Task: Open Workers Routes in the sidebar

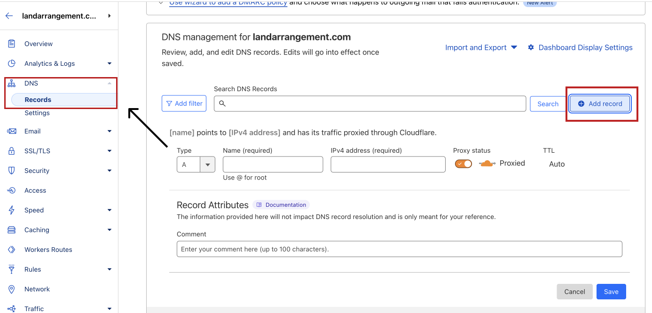Action: 48,250
